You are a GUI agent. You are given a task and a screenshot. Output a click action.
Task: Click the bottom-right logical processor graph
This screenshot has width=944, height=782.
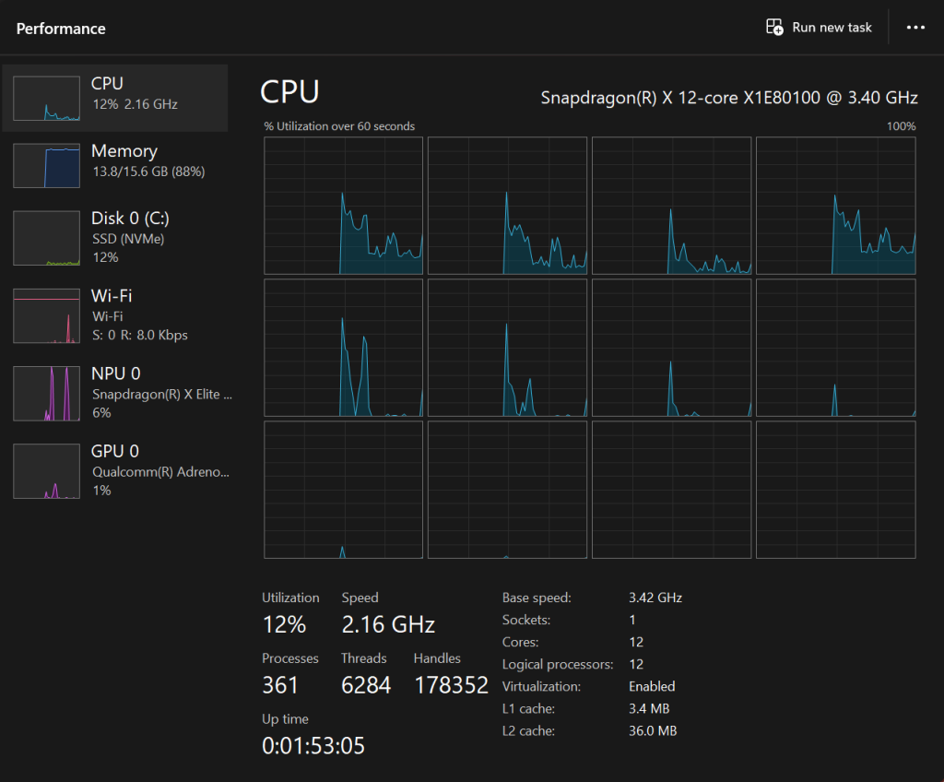coord(835,490)
